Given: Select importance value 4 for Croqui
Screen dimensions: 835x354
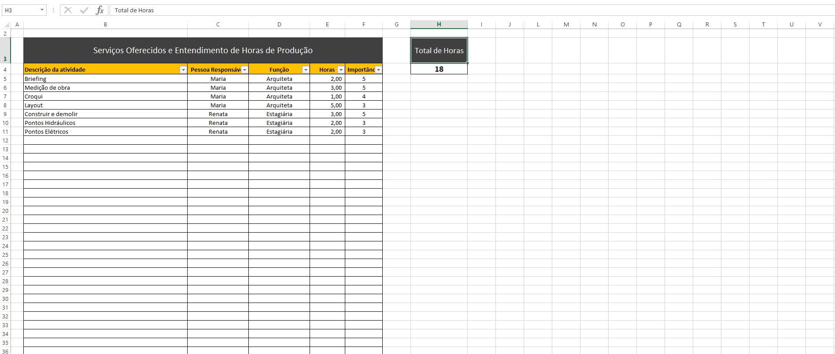Looking at the screenshot, I should 364,96.
